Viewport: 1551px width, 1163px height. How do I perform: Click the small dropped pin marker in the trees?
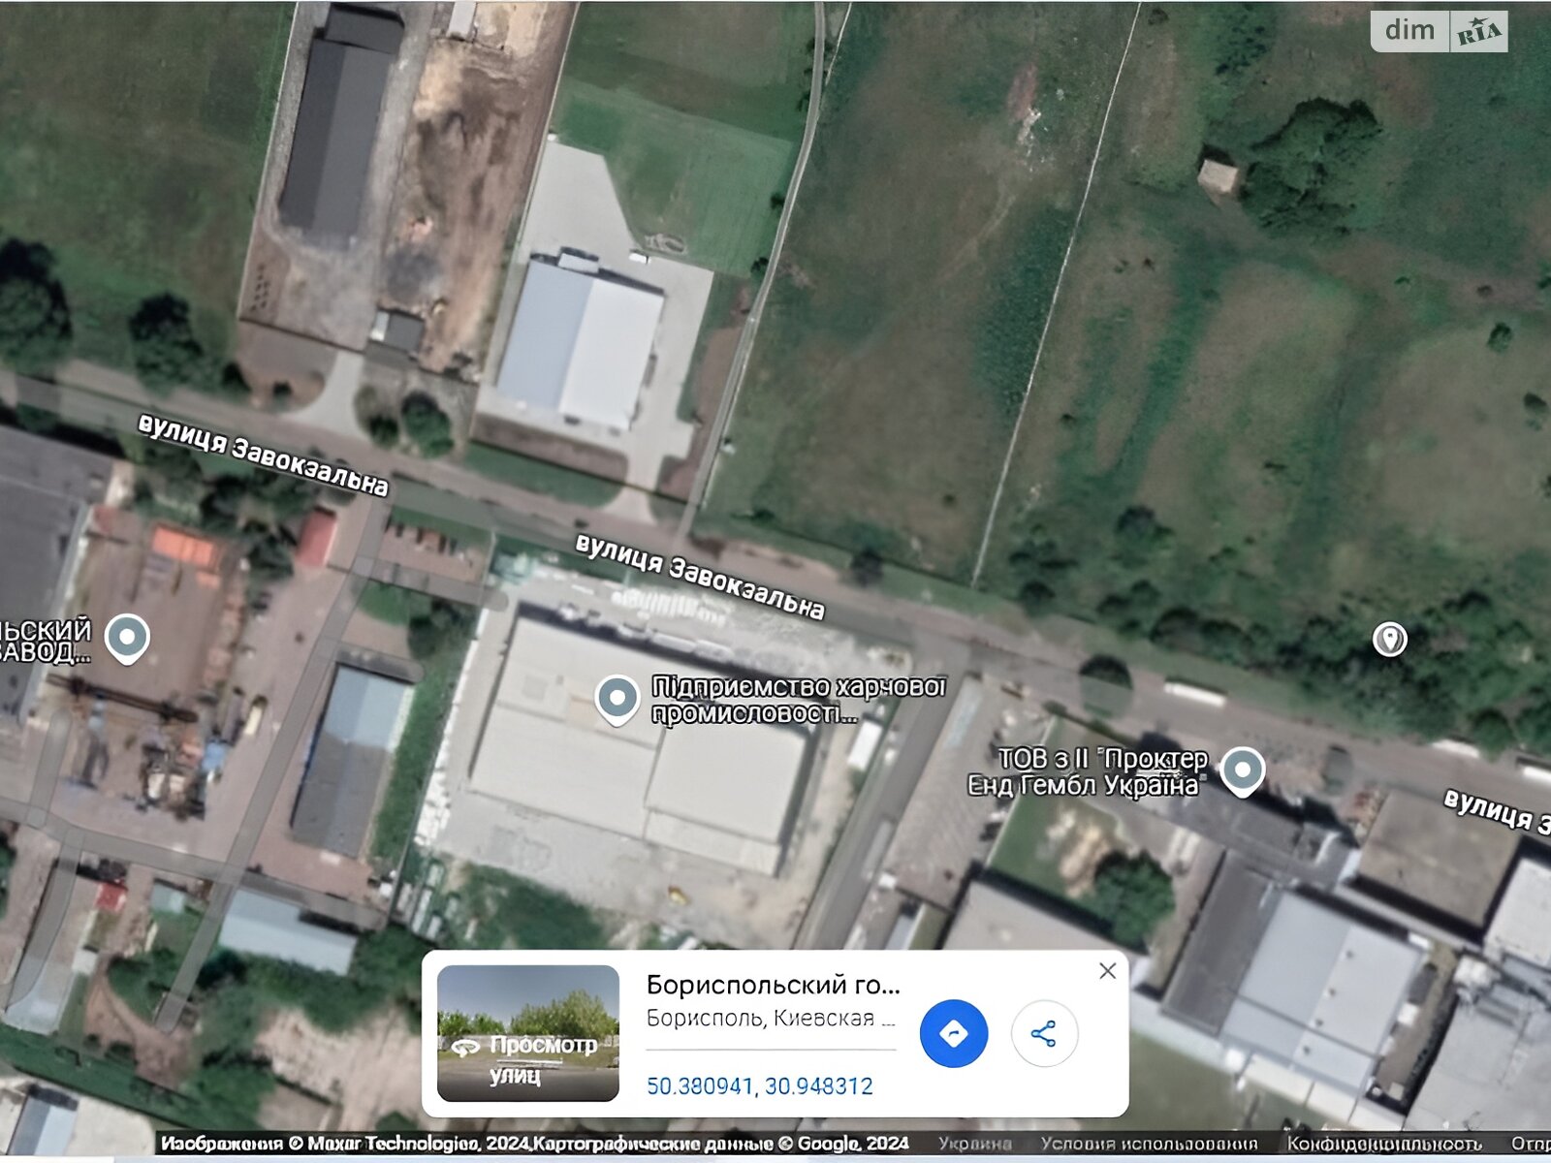point(1390,640)
